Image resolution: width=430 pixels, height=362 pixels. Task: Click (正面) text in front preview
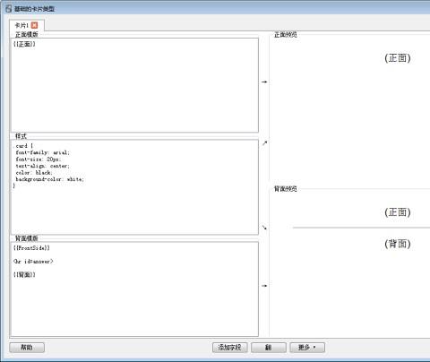pyautogui.click(x=398, y=58)
